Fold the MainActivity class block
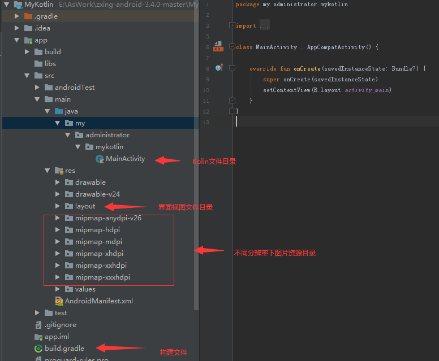This screenshot has height=361, width=439. coord(232,47)
